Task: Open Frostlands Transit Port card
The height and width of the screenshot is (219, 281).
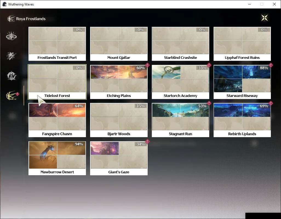Action: pos(57,44)
